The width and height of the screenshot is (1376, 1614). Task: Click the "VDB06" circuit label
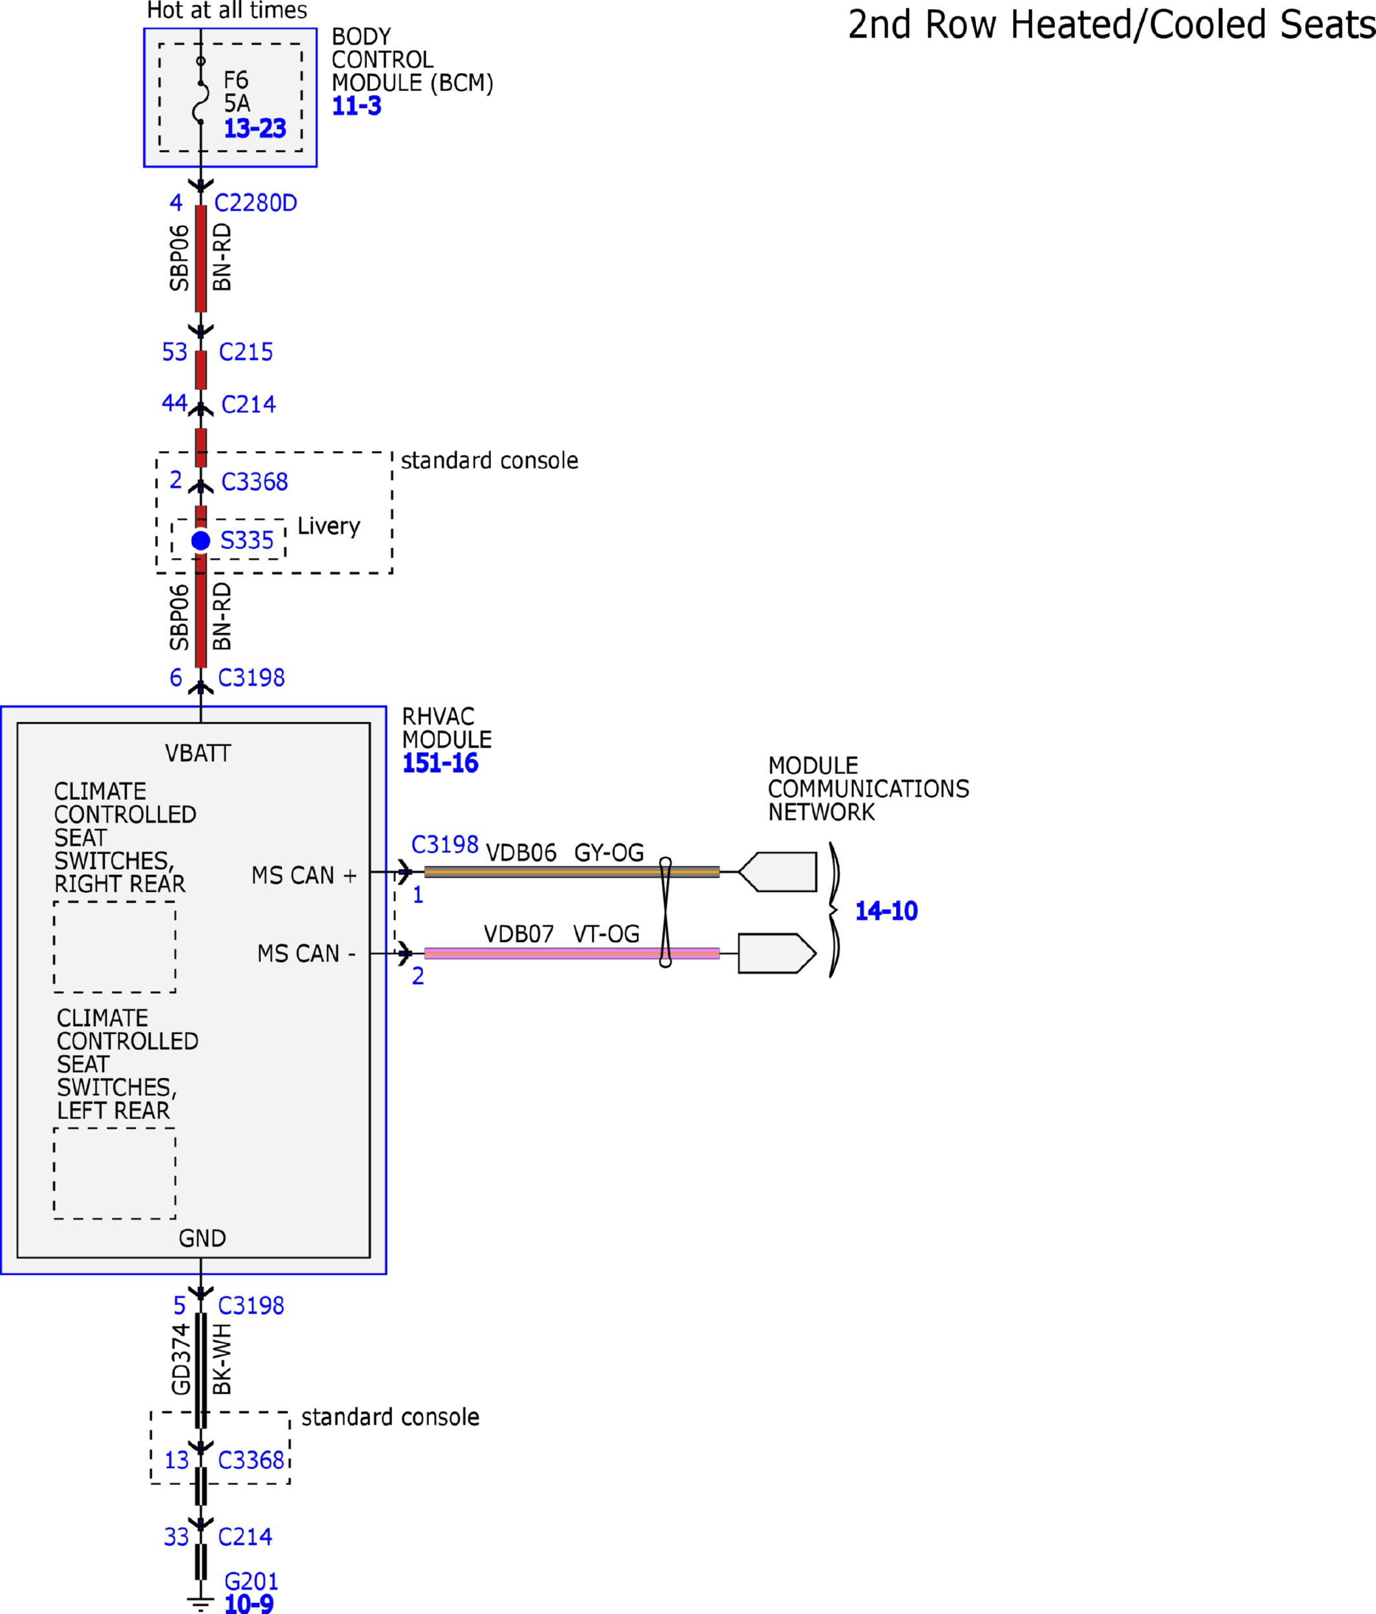point(521,853)
